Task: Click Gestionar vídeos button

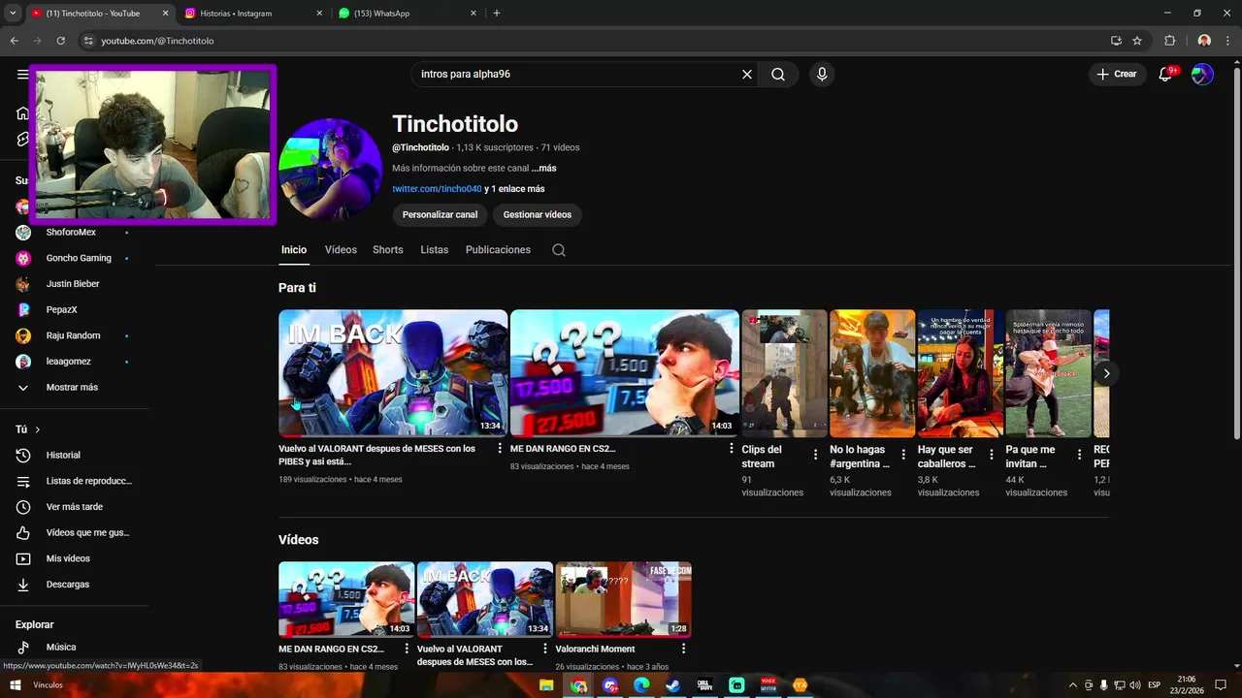Action: tap(538, 214)
